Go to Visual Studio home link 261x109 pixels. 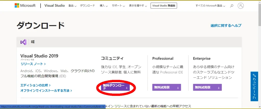55,6
